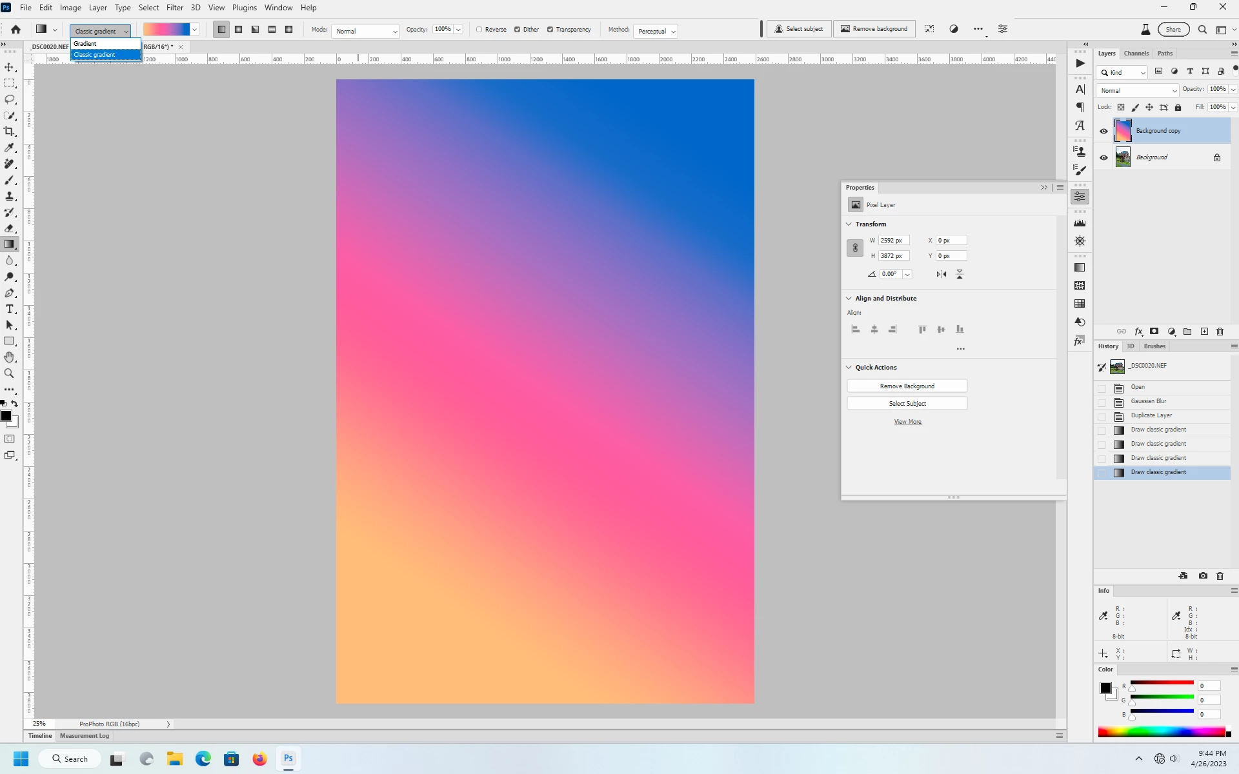Open the gradient Method dropdown
The image size is (1239, 774).
click(656, 31)
